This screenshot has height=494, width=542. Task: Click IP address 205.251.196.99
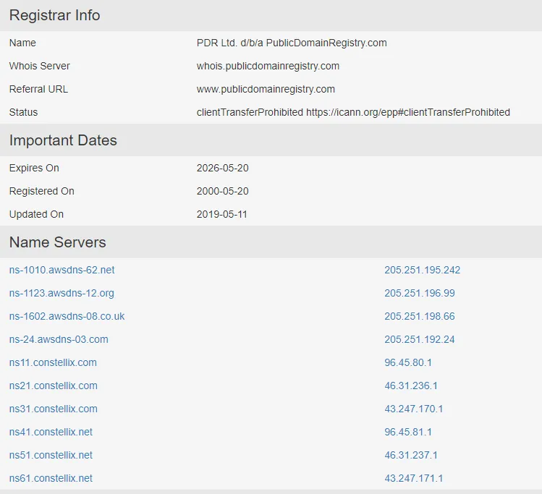(x=420, y=294)
